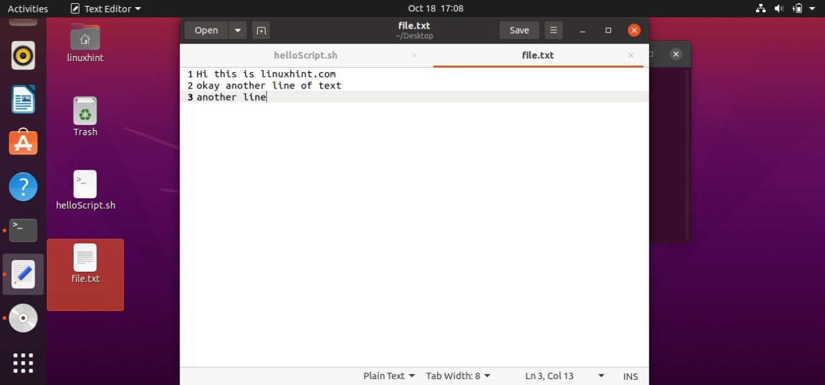
Task: Open the hamburger menu in Text Editor
Action: click(x=553, y=30)
